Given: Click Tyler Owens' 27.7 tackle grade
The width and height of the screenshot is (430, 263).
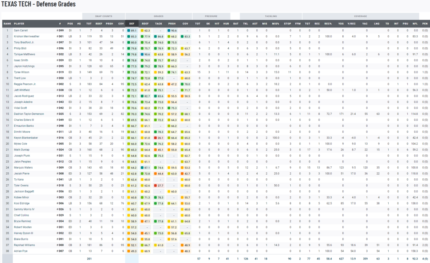Looking at the screenshot, I should click(x=159, y=185).
